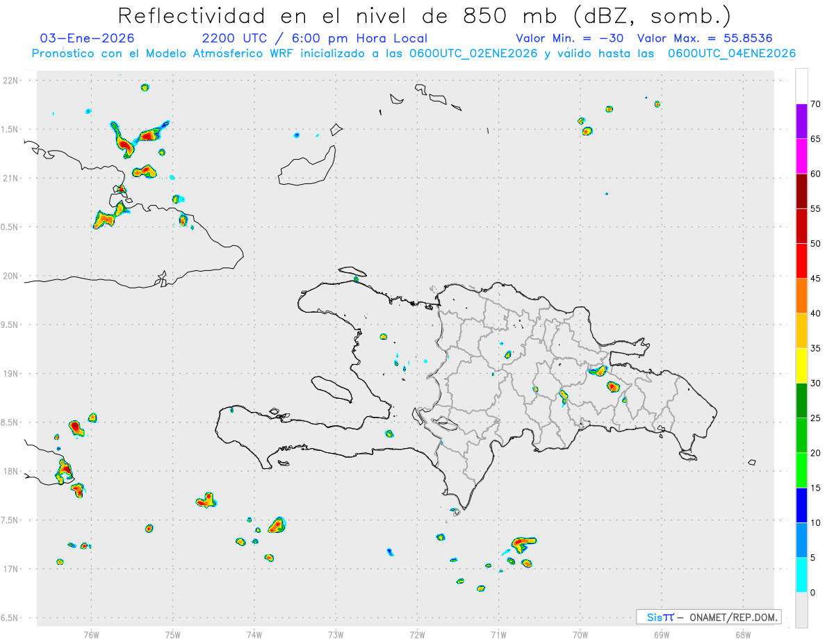Click the colorbar tick label "60"
The image size is (834, 644).
(x=816, y=174)
